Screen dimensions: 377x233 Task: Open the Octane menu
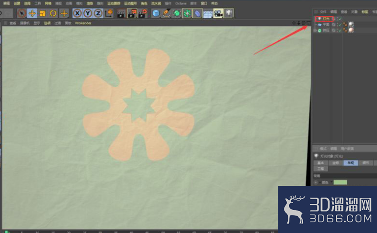coord(181,3)
